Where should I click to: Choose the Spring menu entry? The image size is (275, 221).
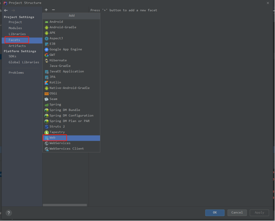pos(71,105)
